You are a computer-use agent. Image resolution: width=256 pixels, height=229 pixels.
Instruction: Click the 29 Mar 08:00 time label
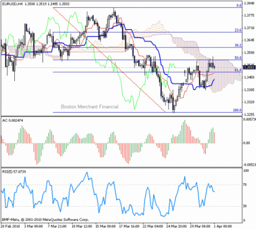200,226
